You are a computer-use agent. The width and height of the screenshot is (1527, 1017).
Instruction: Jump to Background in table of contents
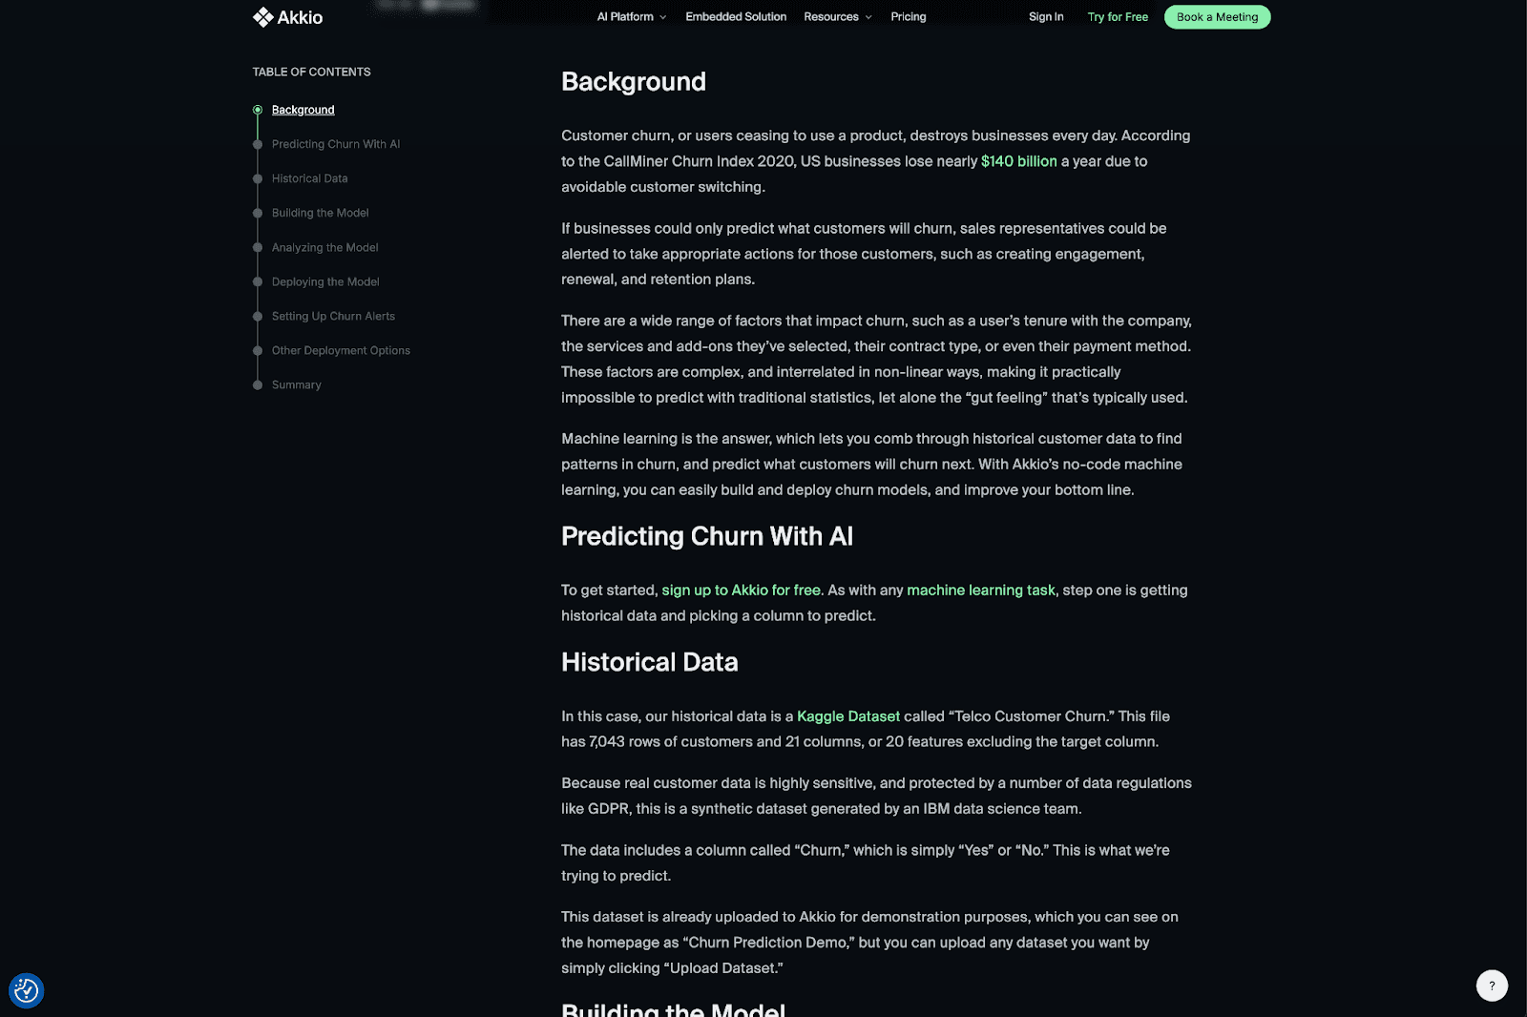(x=303, y=110)
